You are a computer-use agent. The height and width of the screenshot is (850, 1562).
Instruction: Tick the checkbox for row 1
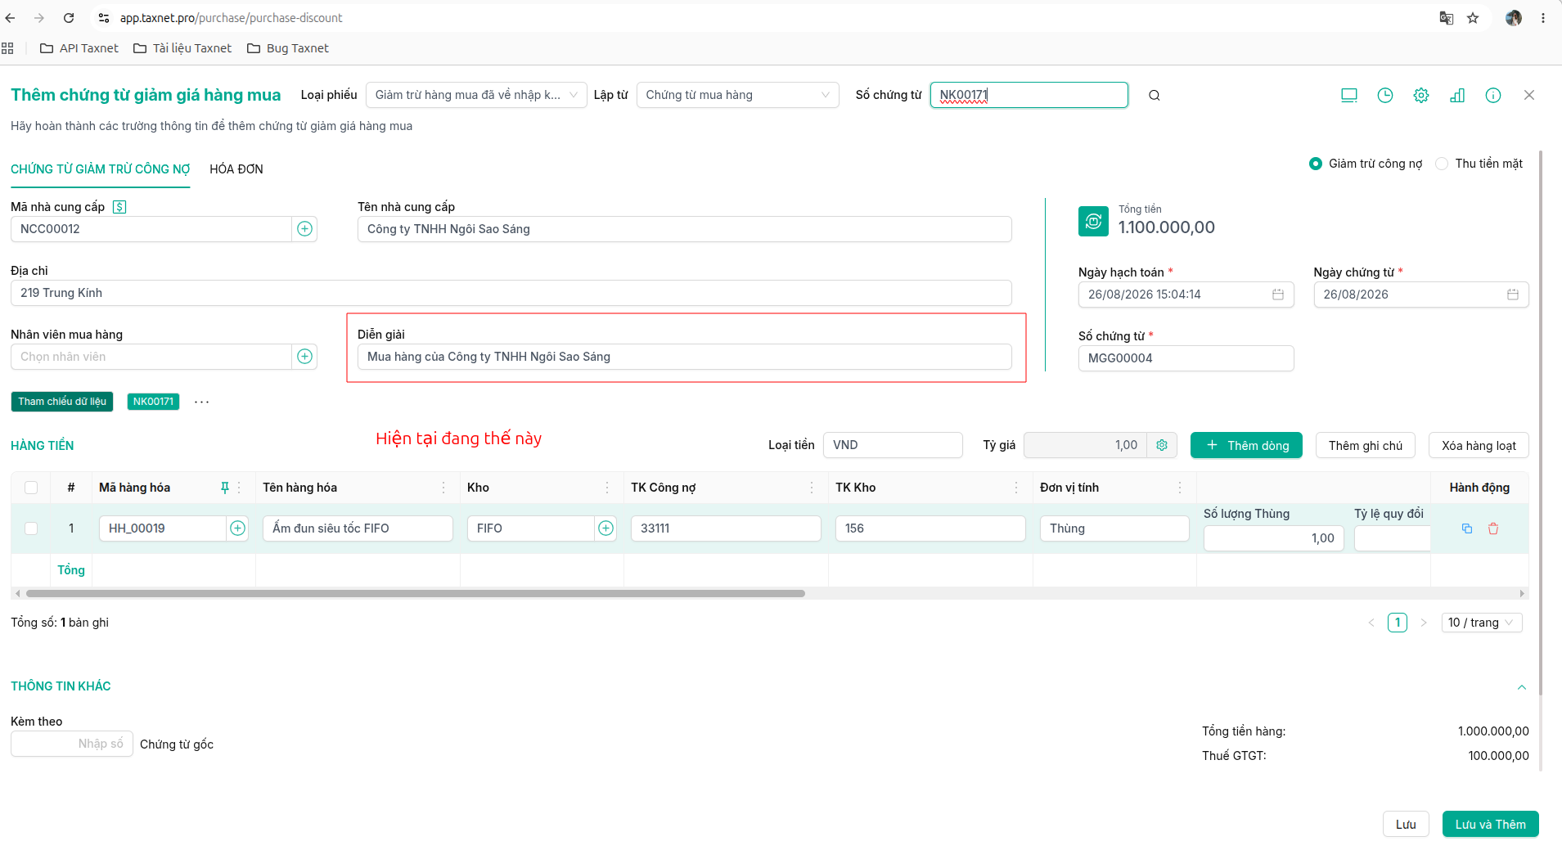coord(31,528)
